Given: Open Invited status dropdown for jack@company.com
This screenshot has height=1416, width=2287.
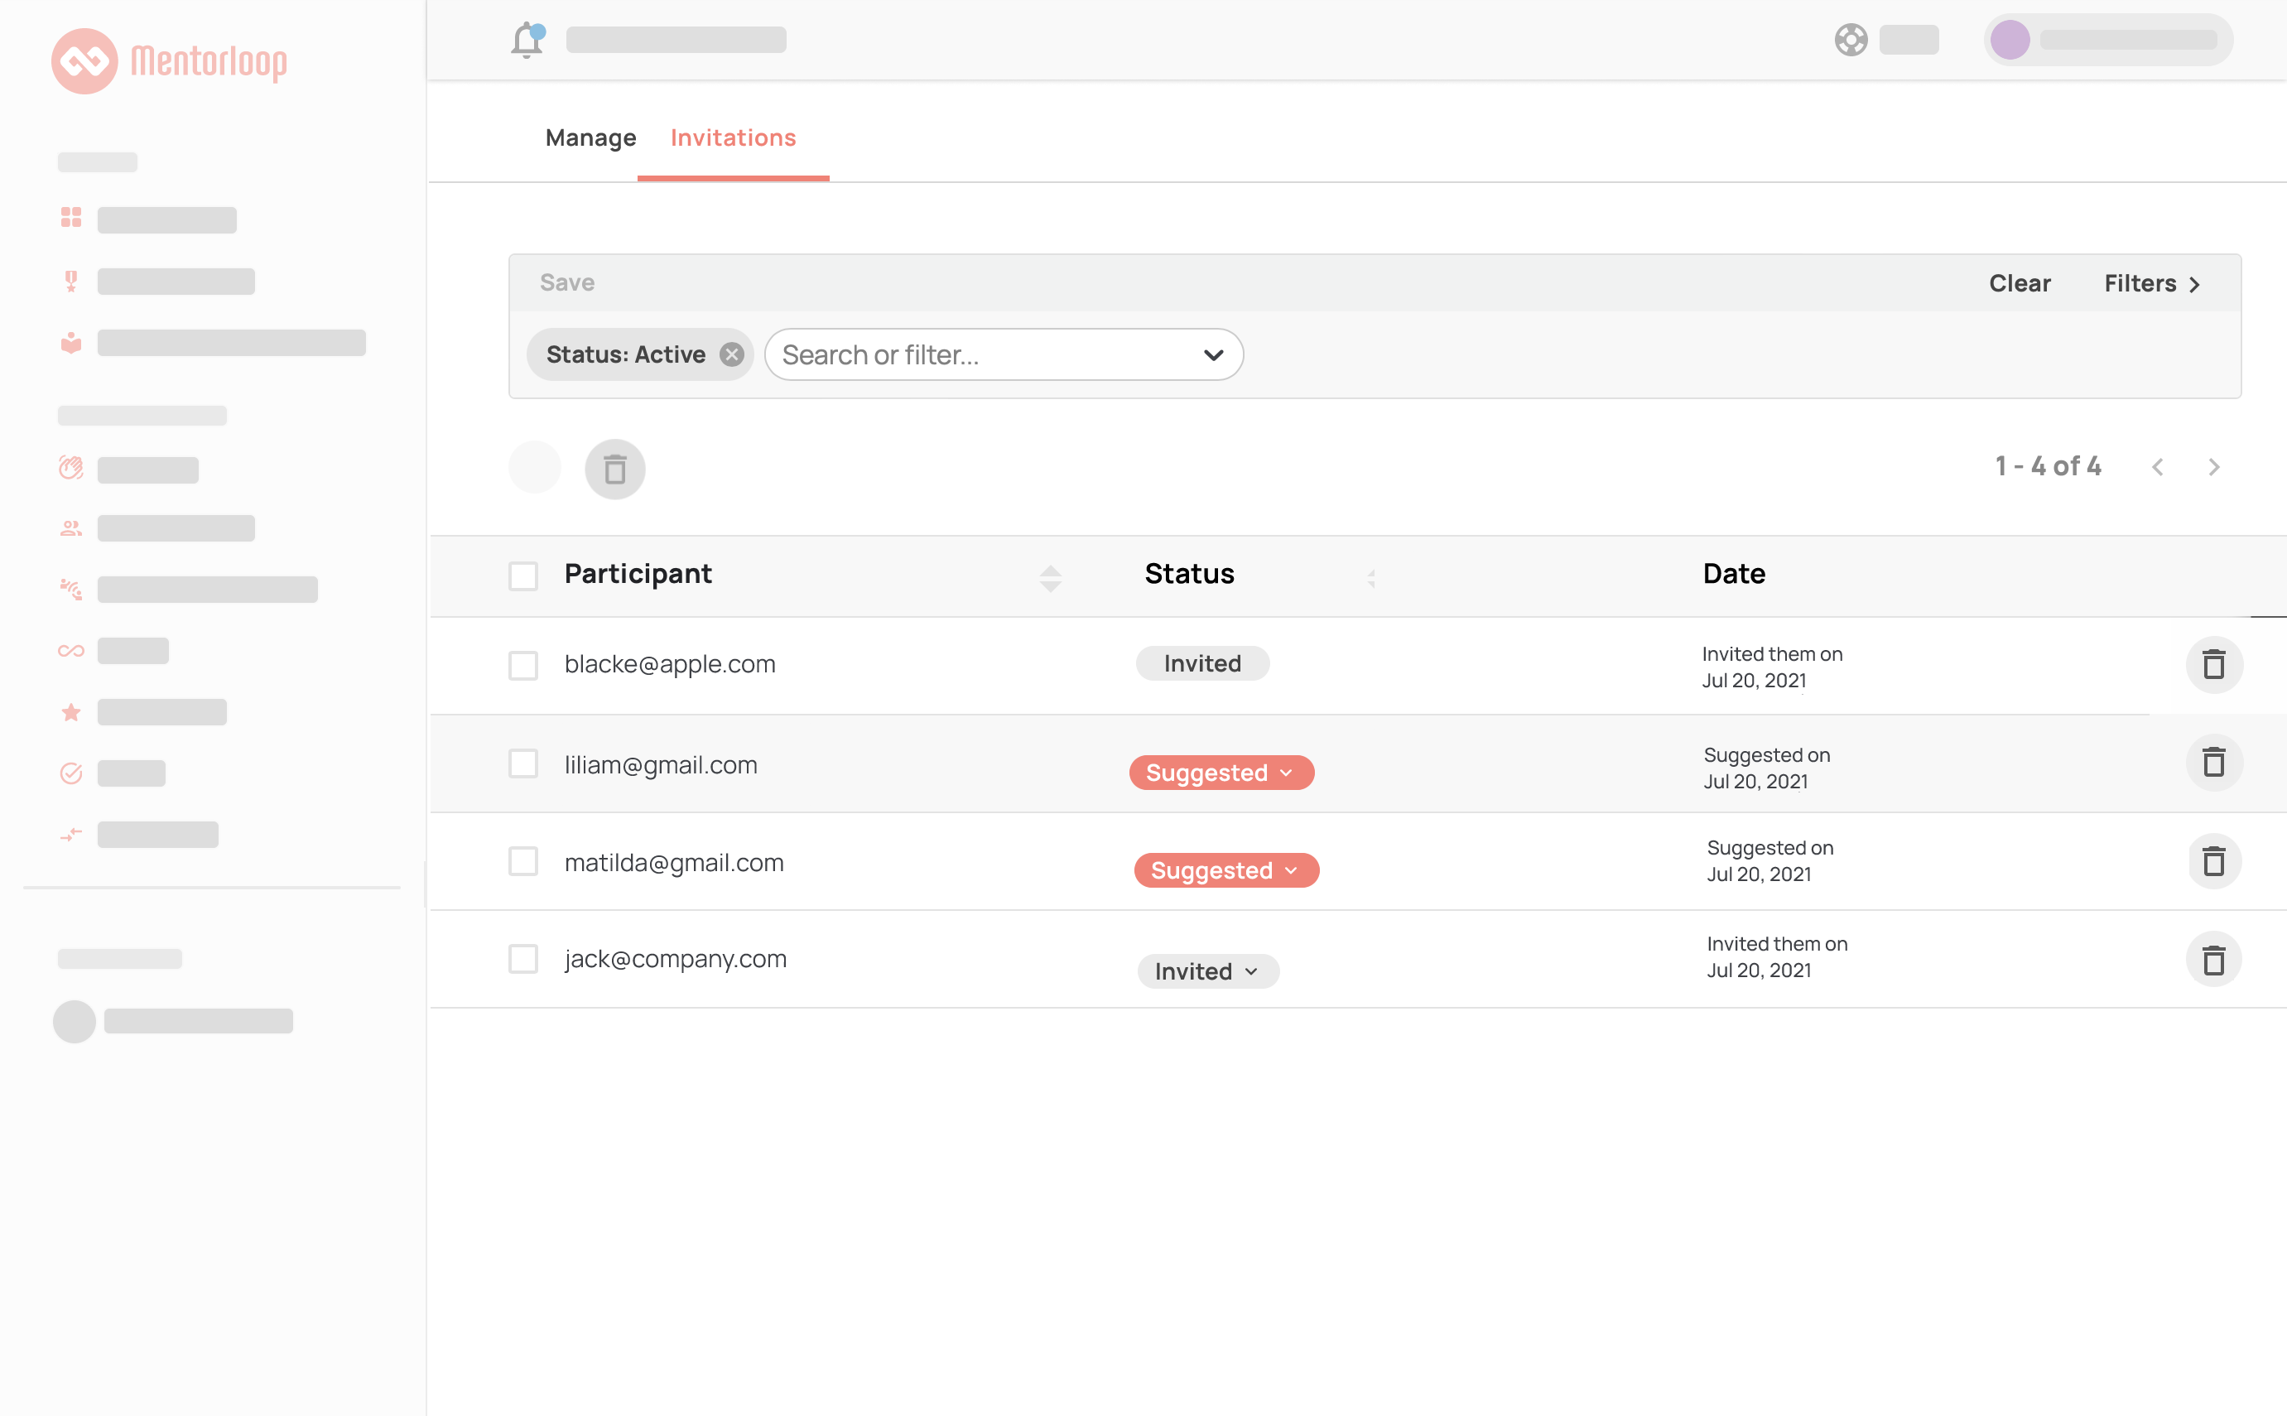Looking at the screenshot, I should [x=1208, y=971].
